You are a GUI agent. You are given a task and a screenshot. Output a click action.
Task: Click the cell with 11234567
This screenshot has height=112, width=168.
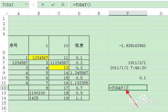pyautogui.click(x=59, y=62)
